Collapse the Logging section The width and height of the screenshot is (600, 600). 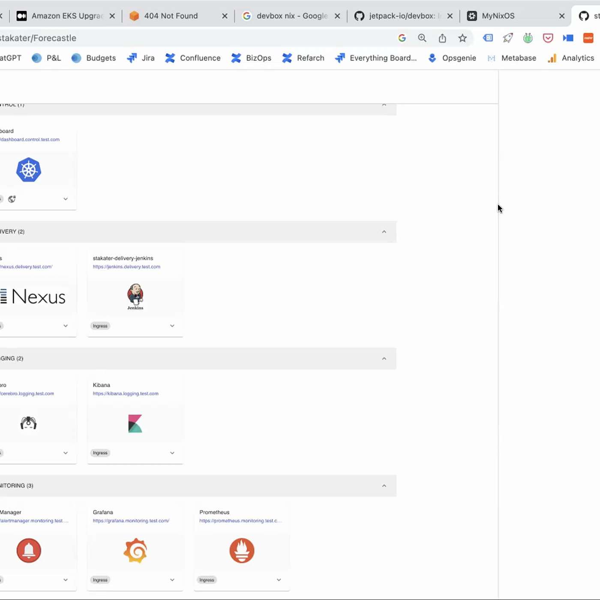[x=384, y=359]
